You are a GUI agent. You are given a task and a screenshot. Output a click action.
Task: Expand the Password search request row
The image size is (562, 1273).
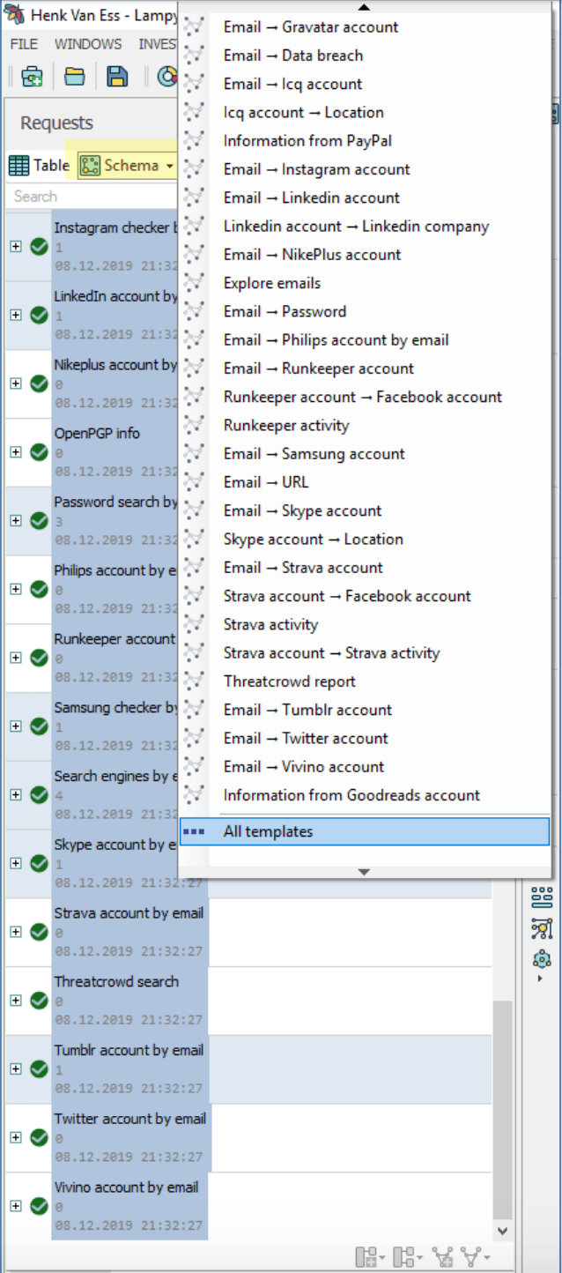point(15,520)
